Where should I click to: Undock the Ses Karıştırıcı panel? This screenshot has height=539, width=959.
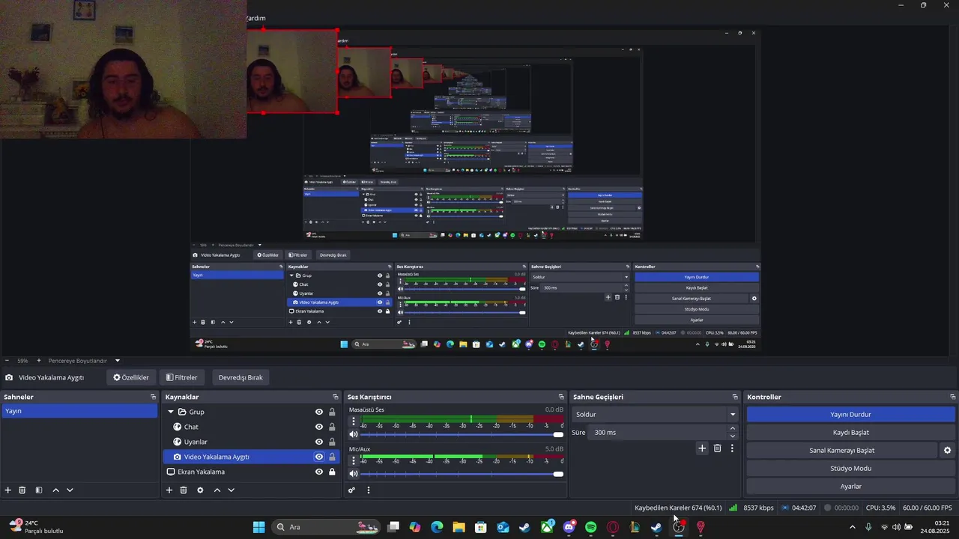click(561, 397)
